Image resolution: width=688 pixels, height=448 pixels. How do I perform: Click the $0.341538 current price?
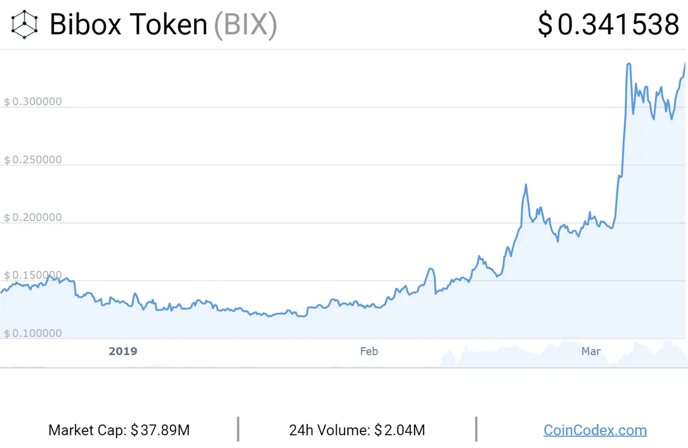[x=608, y=25]
